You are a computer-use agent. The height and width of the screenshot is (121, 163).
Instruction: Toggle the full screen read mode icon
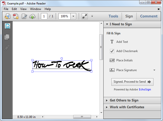point(85,16)
